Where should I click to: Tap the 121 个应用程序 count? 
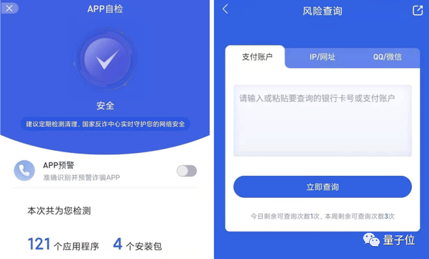[x=63, y=244]
